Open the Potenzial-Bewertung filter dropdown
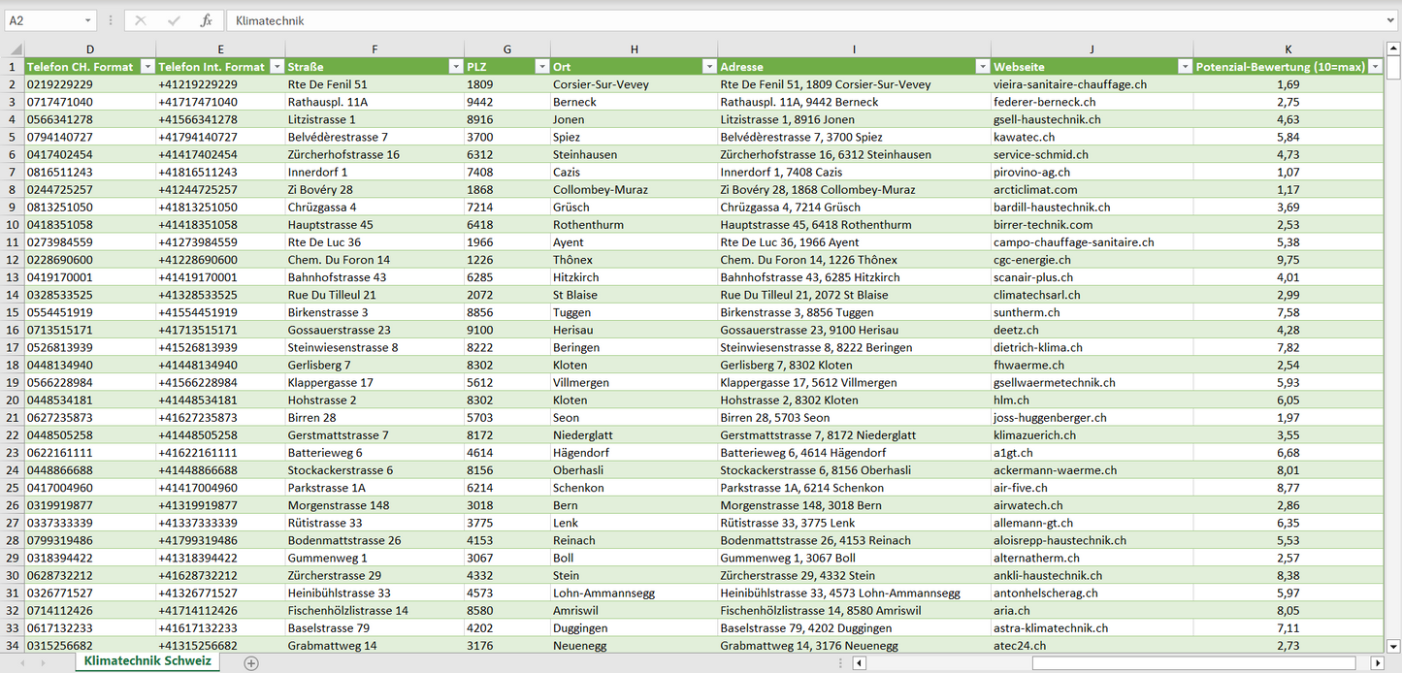The width and height of the screenshot is (1402, 673). coord(1374,67)
